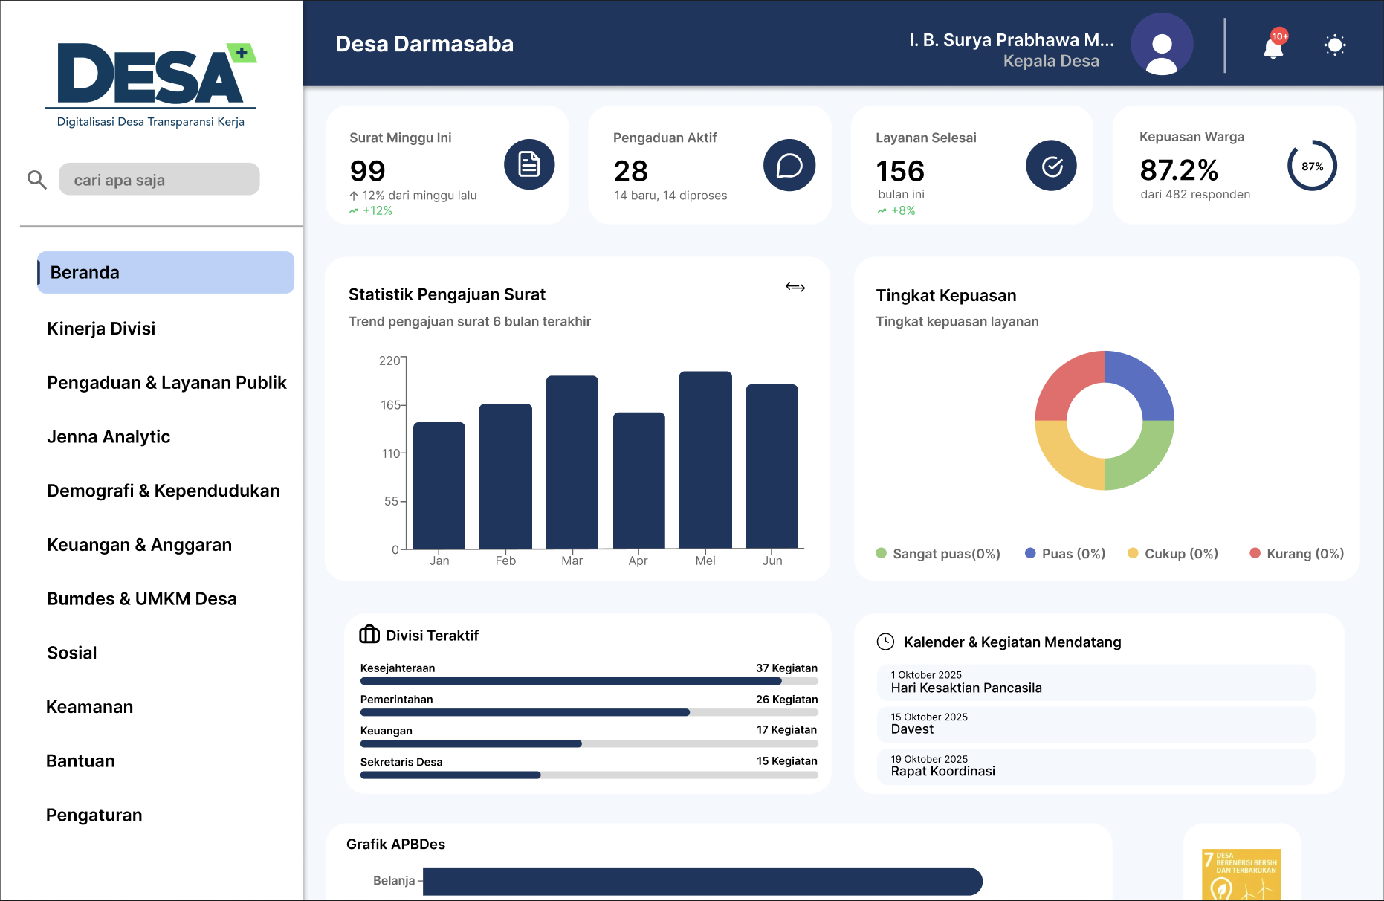Expand the Statistik Pengajuan Surat chart
Viewport: 1384px width, 901px height.
795,287
